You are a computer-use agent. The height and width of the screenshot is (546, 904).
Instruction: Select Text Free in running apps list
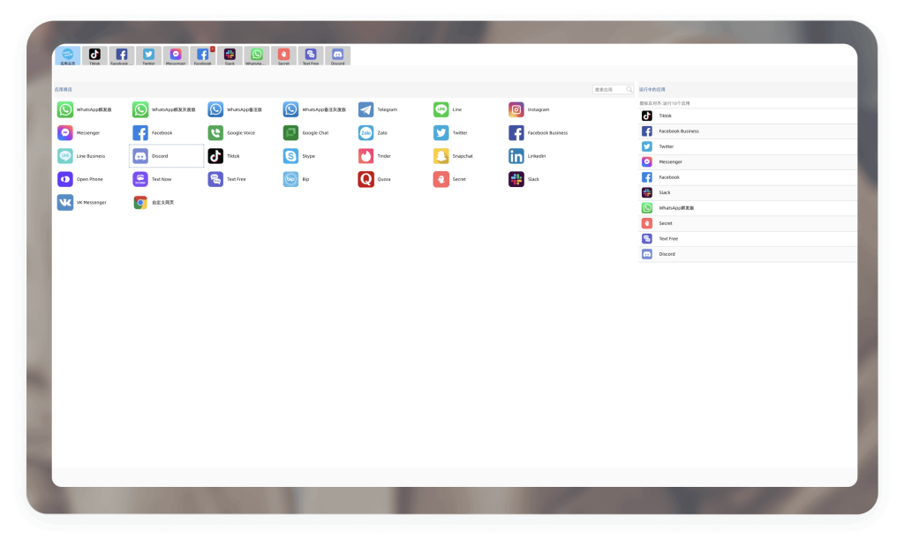[668, 238]
